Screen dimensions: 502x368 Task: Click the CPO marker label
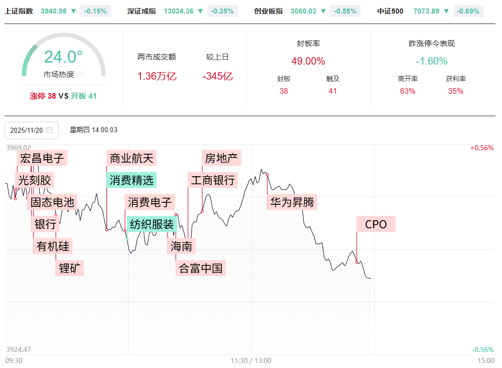(x=376, y=224)
